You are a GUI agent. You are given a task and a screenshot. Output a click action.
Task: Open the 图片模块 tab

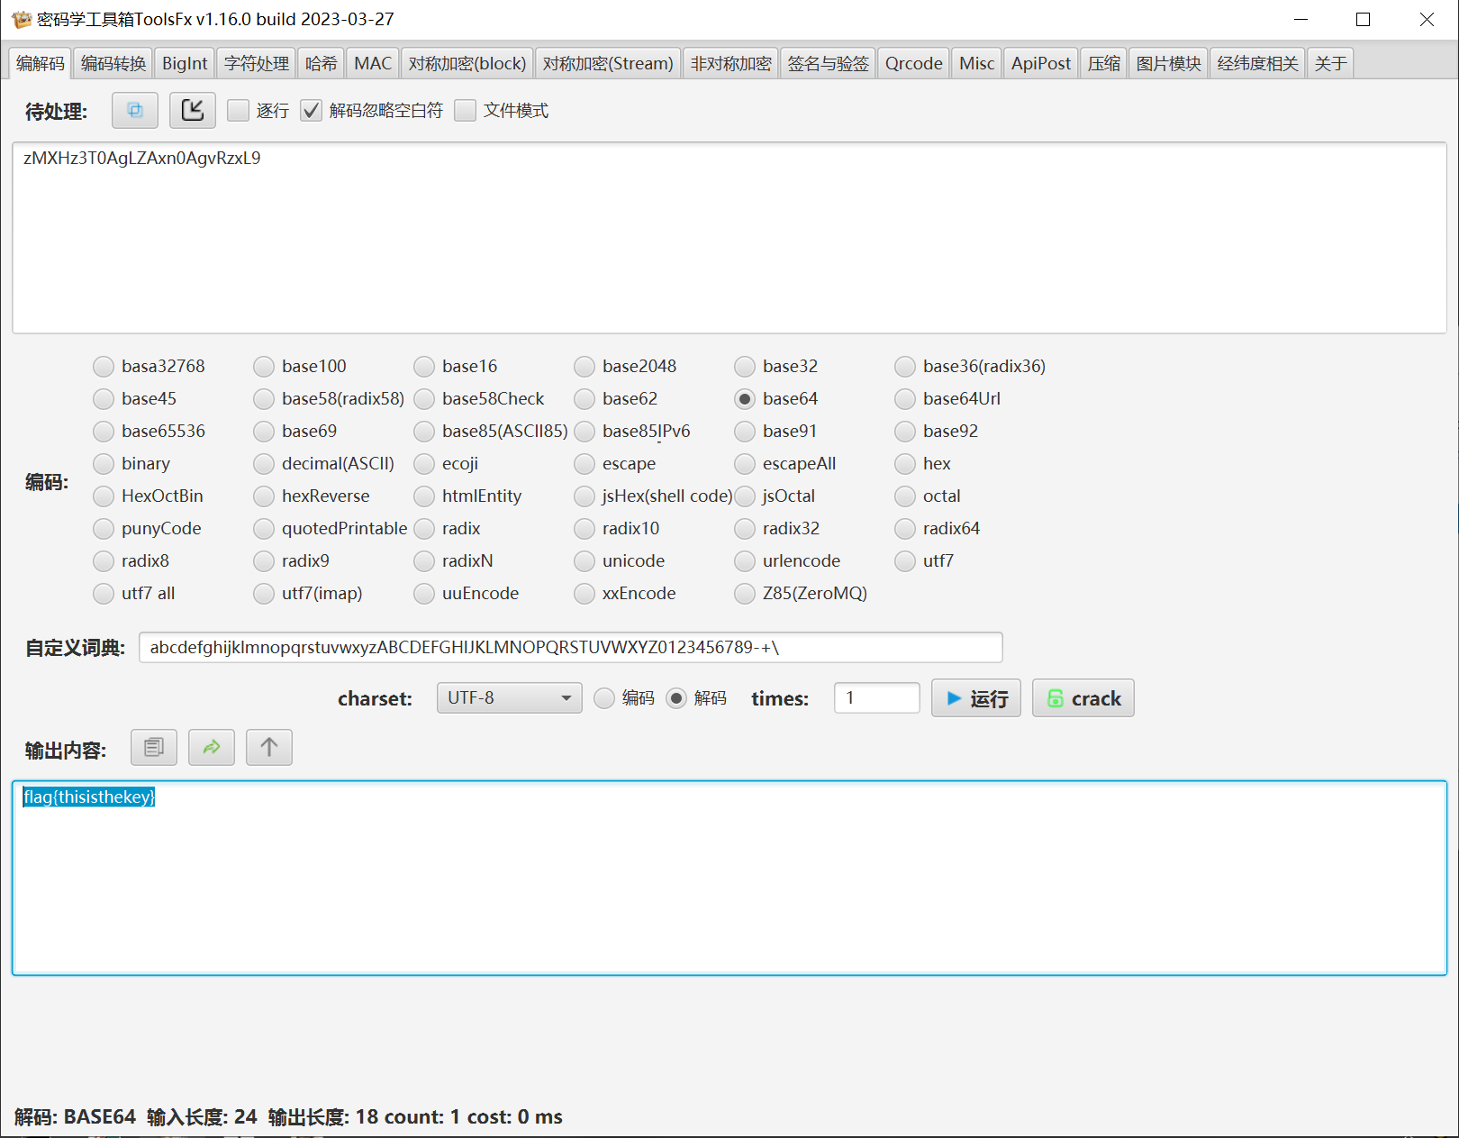[1168, 63]
